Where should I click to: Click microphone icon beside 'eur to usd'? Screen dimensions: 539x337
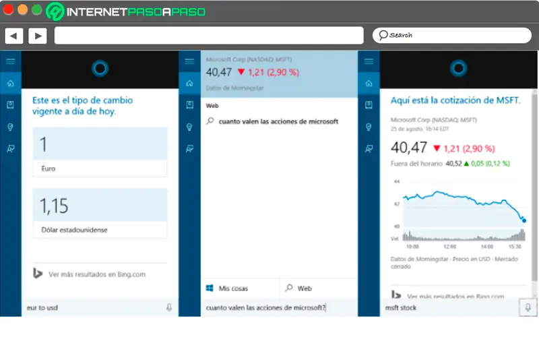pos(169,307)
